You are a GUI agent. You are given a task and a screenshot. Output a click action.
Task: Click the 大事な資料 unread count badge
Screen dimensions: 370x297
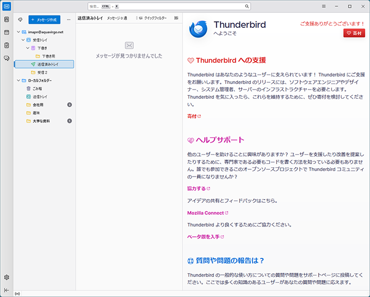69,121
